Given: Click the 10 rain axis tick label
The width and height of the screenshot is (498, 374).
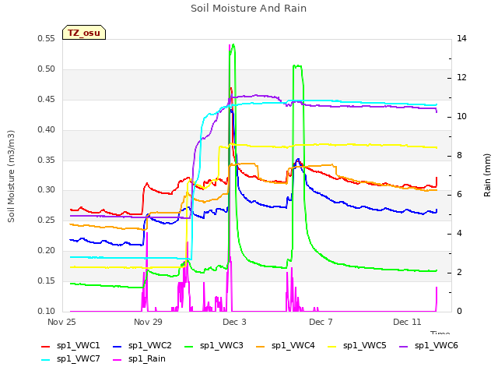Looking at the screenshot, I should tap(461, 116).
